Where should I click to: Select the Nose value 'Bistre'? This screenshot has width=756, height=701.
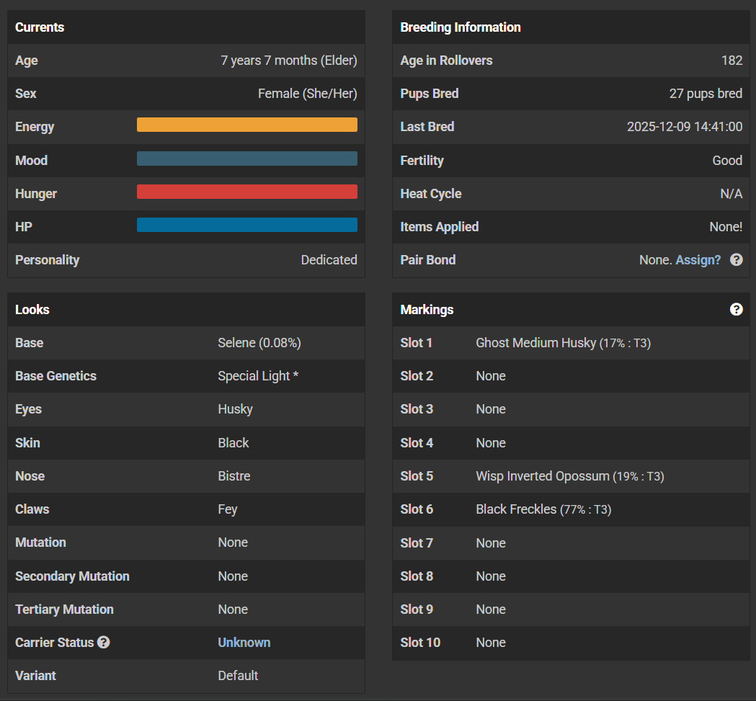click(x=234, y=475)
